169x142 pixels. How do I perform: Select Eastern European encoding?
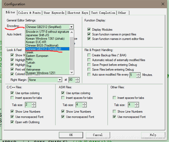click(x=48, y=56)
